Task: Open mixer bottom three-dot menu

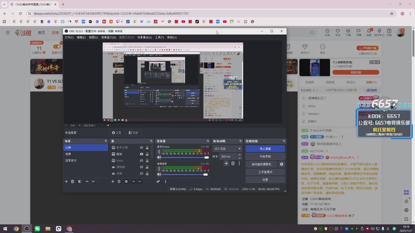Action: (165, 182)
